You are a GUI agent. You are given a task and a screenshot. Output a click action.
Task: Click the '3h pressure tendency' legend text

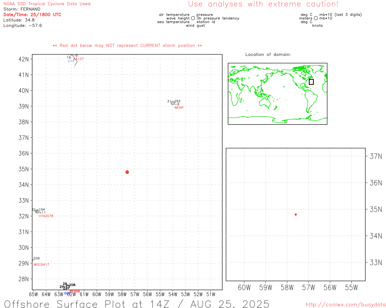[218, 18]
